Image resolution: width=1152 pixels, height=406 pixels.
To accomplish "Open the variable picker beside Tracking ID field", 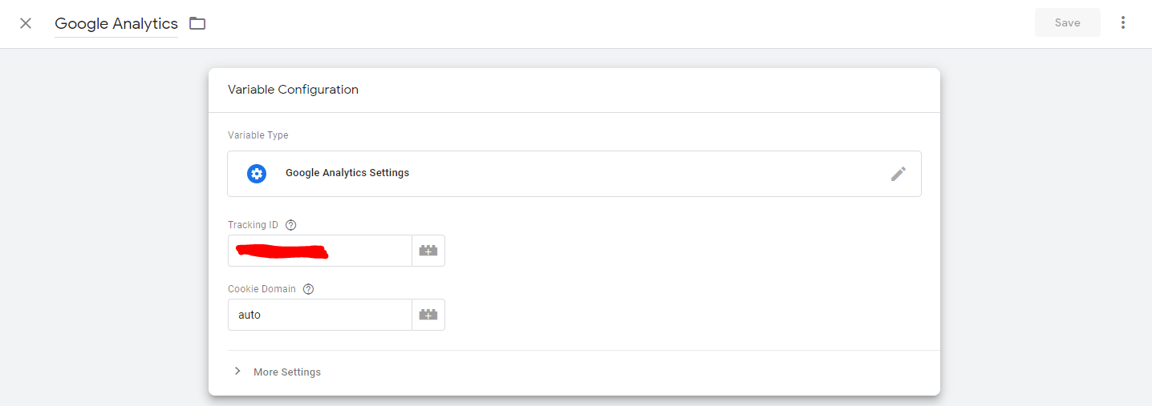I will 428,251.
